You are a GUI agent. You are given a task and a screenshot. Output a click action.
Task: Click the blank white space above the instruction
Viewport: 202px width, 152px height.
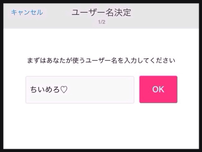click(101, 43)
